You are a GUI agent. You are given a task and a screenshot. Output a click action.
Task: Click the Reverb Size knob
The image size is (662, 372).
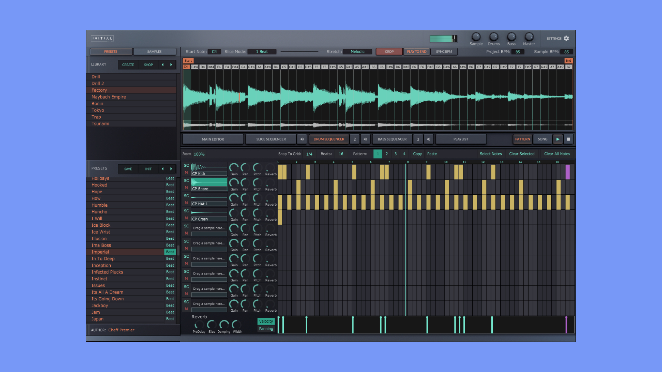click(211, 325)
